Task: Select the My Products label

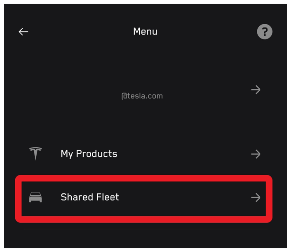Action: click(x=89, y=154)
